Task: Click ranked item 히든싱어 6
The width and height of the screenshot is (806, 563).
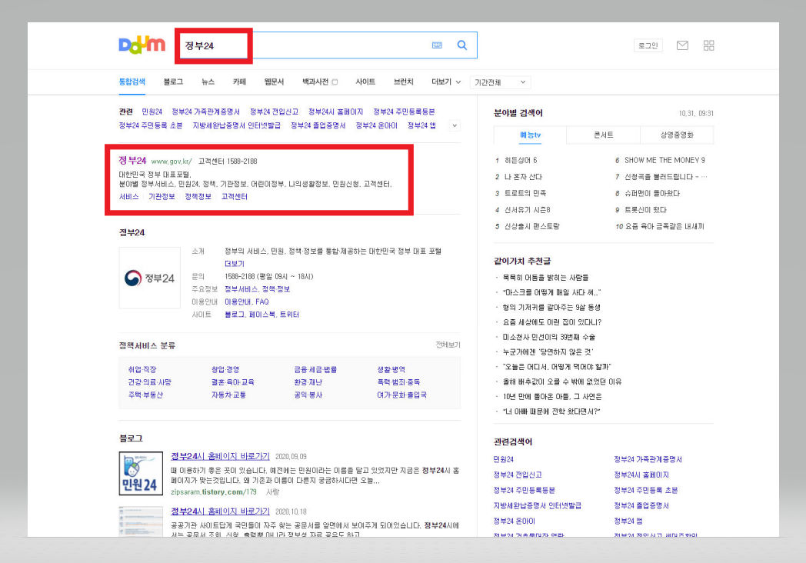Action: (521, 161)
